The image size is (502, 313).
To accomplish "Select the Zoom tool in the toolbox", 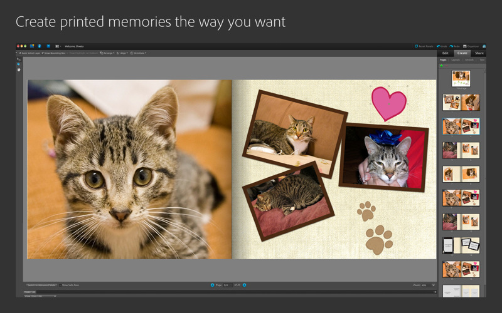I will pos(19,64).
